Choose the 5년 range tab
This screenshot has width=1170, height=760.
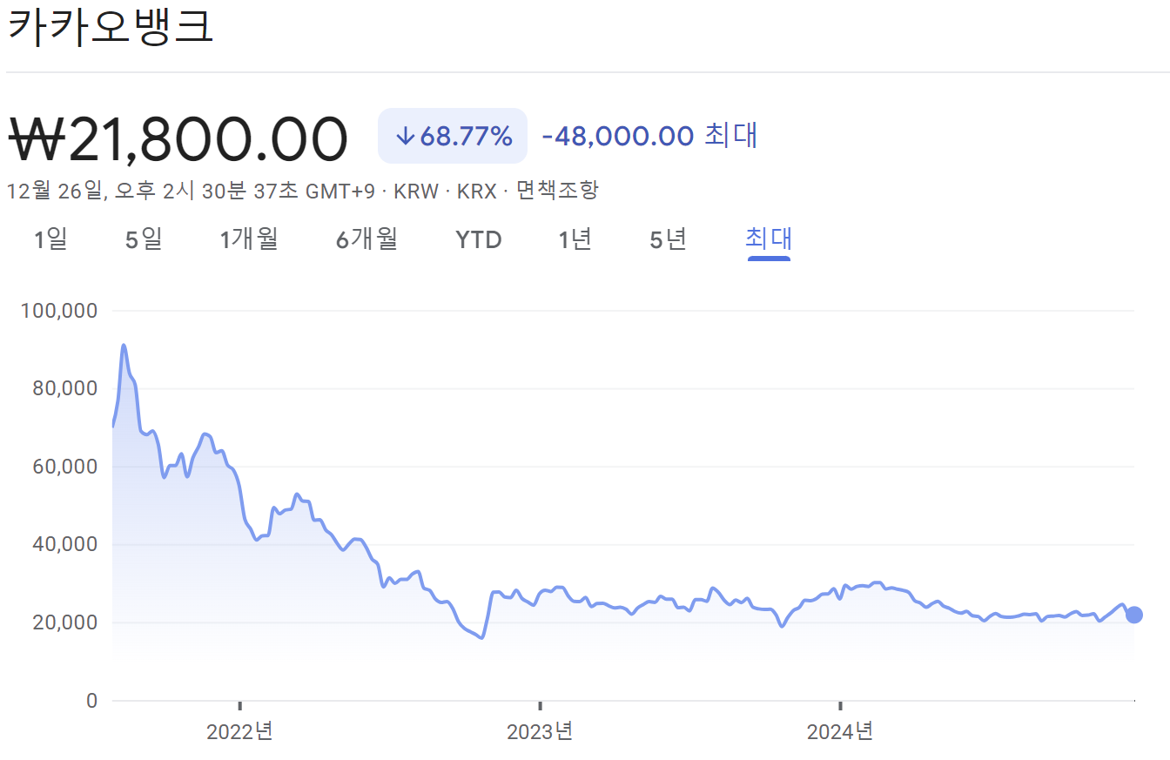[x=669, y=239]
